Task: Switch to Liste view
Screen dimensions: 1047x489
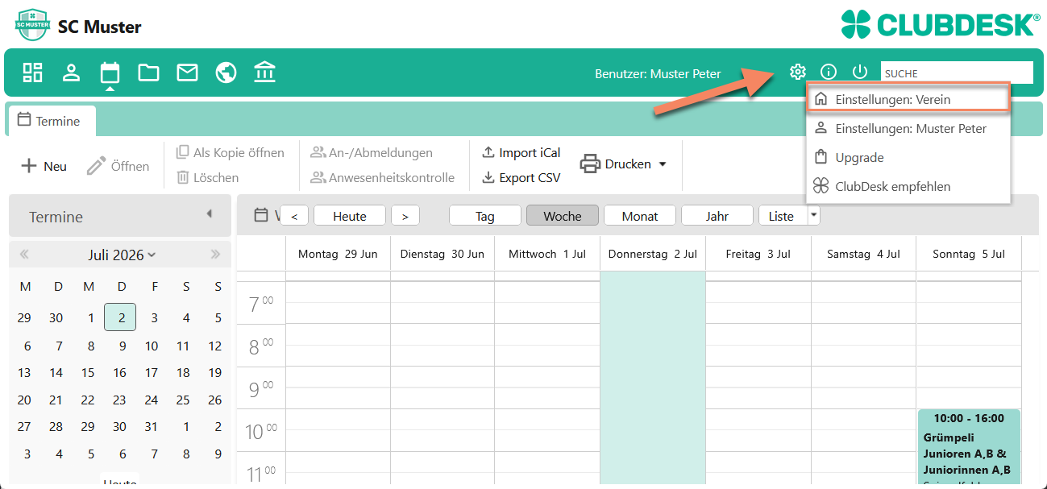Action: [782, 216]
